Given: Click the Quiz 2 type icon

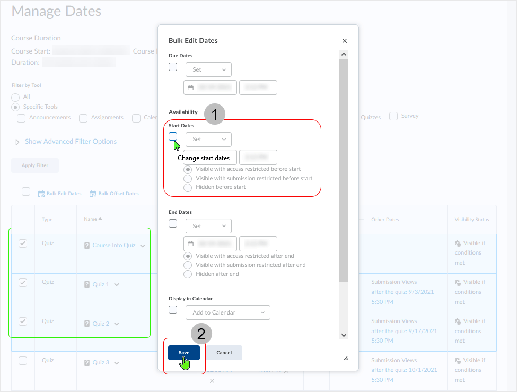Looking at the screenshot, I should [87, 324].
